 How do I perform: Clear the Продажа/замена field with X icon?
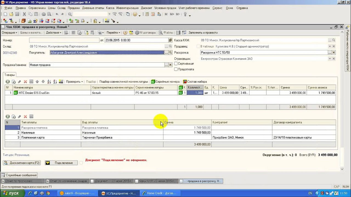(170, 65)
